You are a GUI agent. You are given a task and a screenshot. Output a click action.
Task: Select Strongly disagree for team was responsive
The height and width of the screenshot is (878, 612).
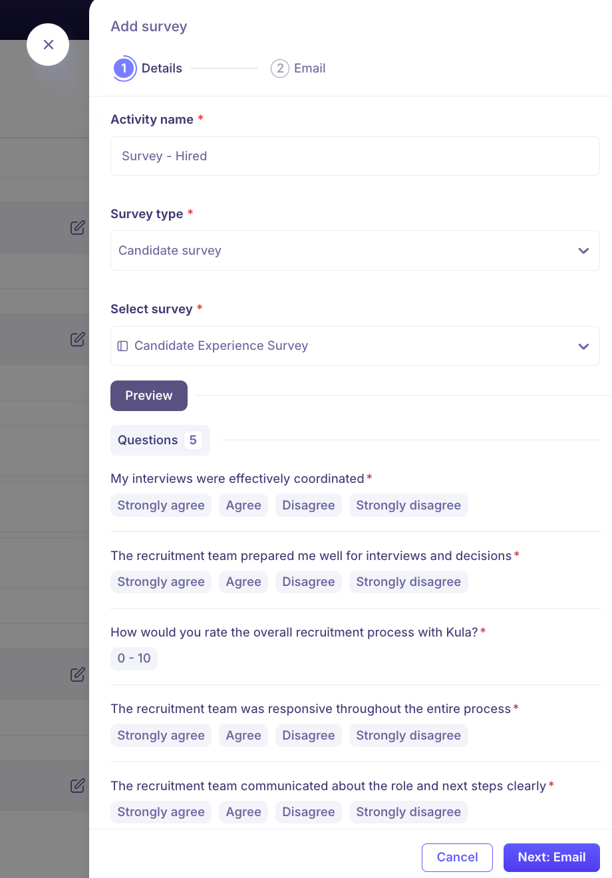pos(408,736)
